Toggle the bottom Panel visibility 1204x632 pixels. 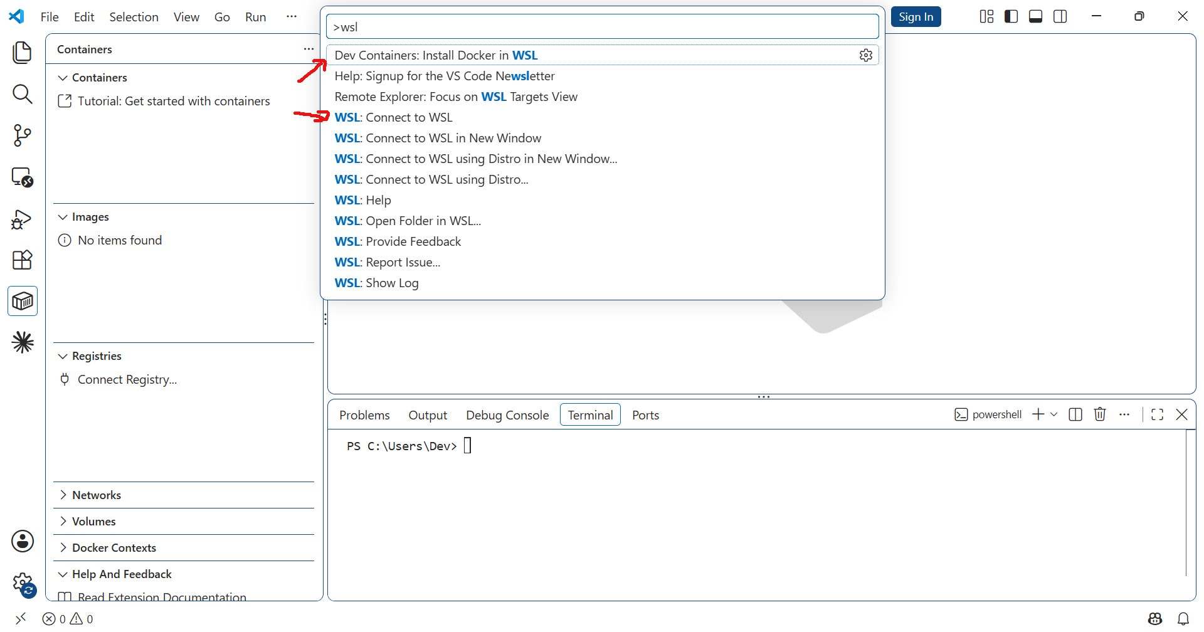[x=1036, y=16]
